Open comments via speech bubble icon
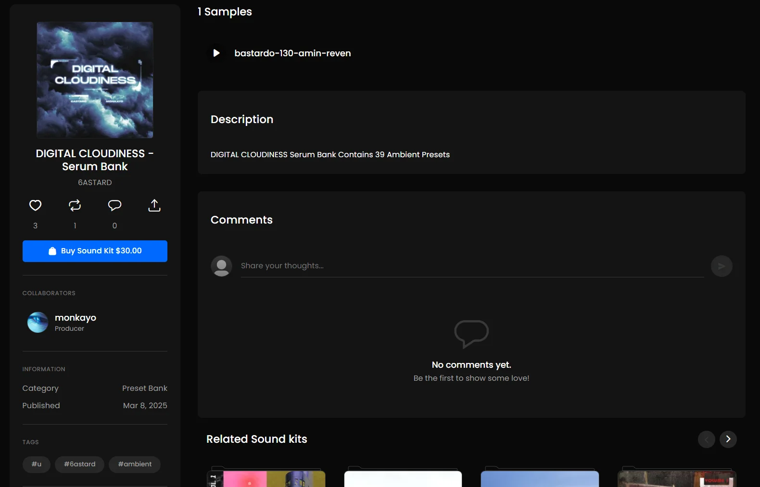Image resolution: width=760 pixels, height=487 pixels. 114,205
